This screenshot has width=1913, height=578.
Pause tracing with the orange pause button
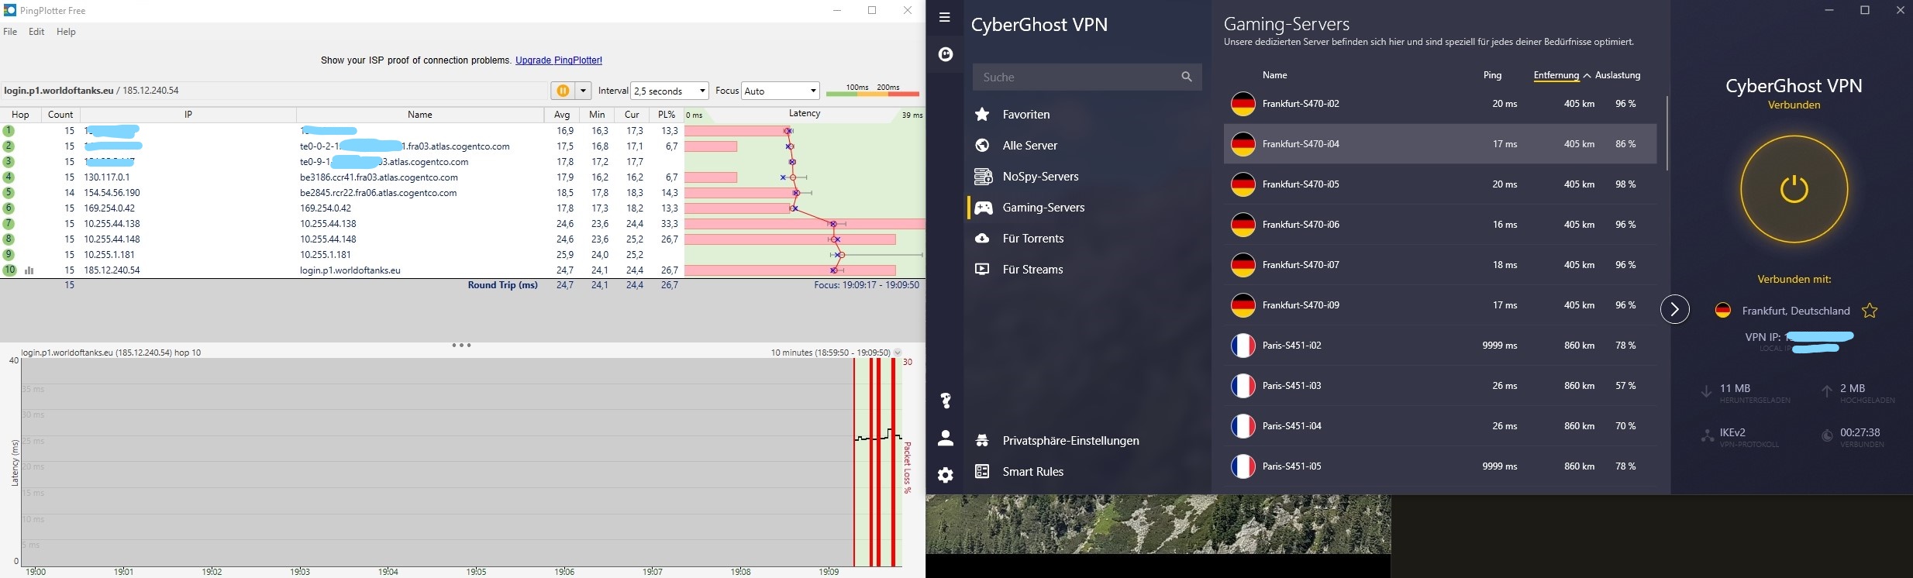tap(563, 91)
